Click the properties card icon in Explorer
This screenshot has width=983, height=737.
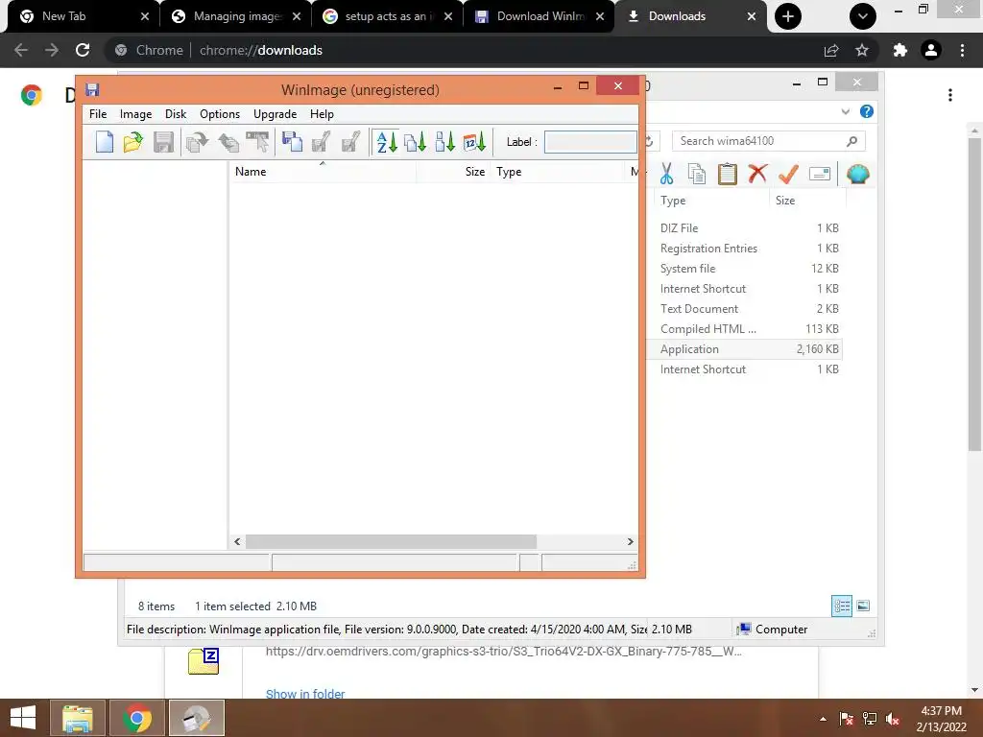tap(820, 174)
